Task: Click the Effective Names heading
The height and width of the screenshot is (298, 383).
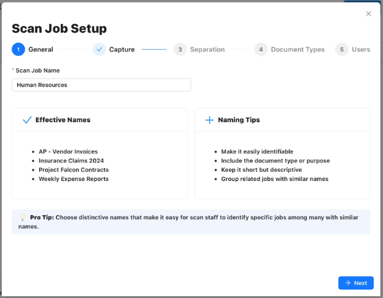Action: coord(63,120)
